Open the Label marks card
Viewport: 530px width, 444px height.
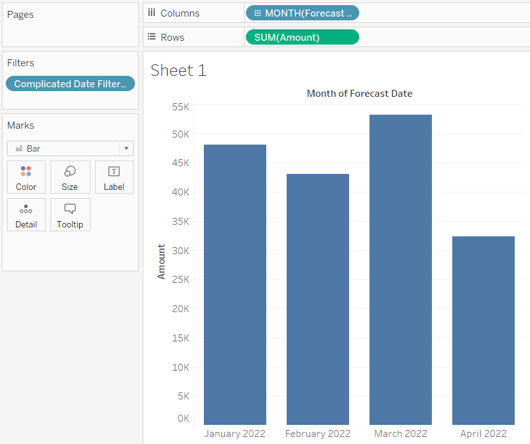[114, 177]
